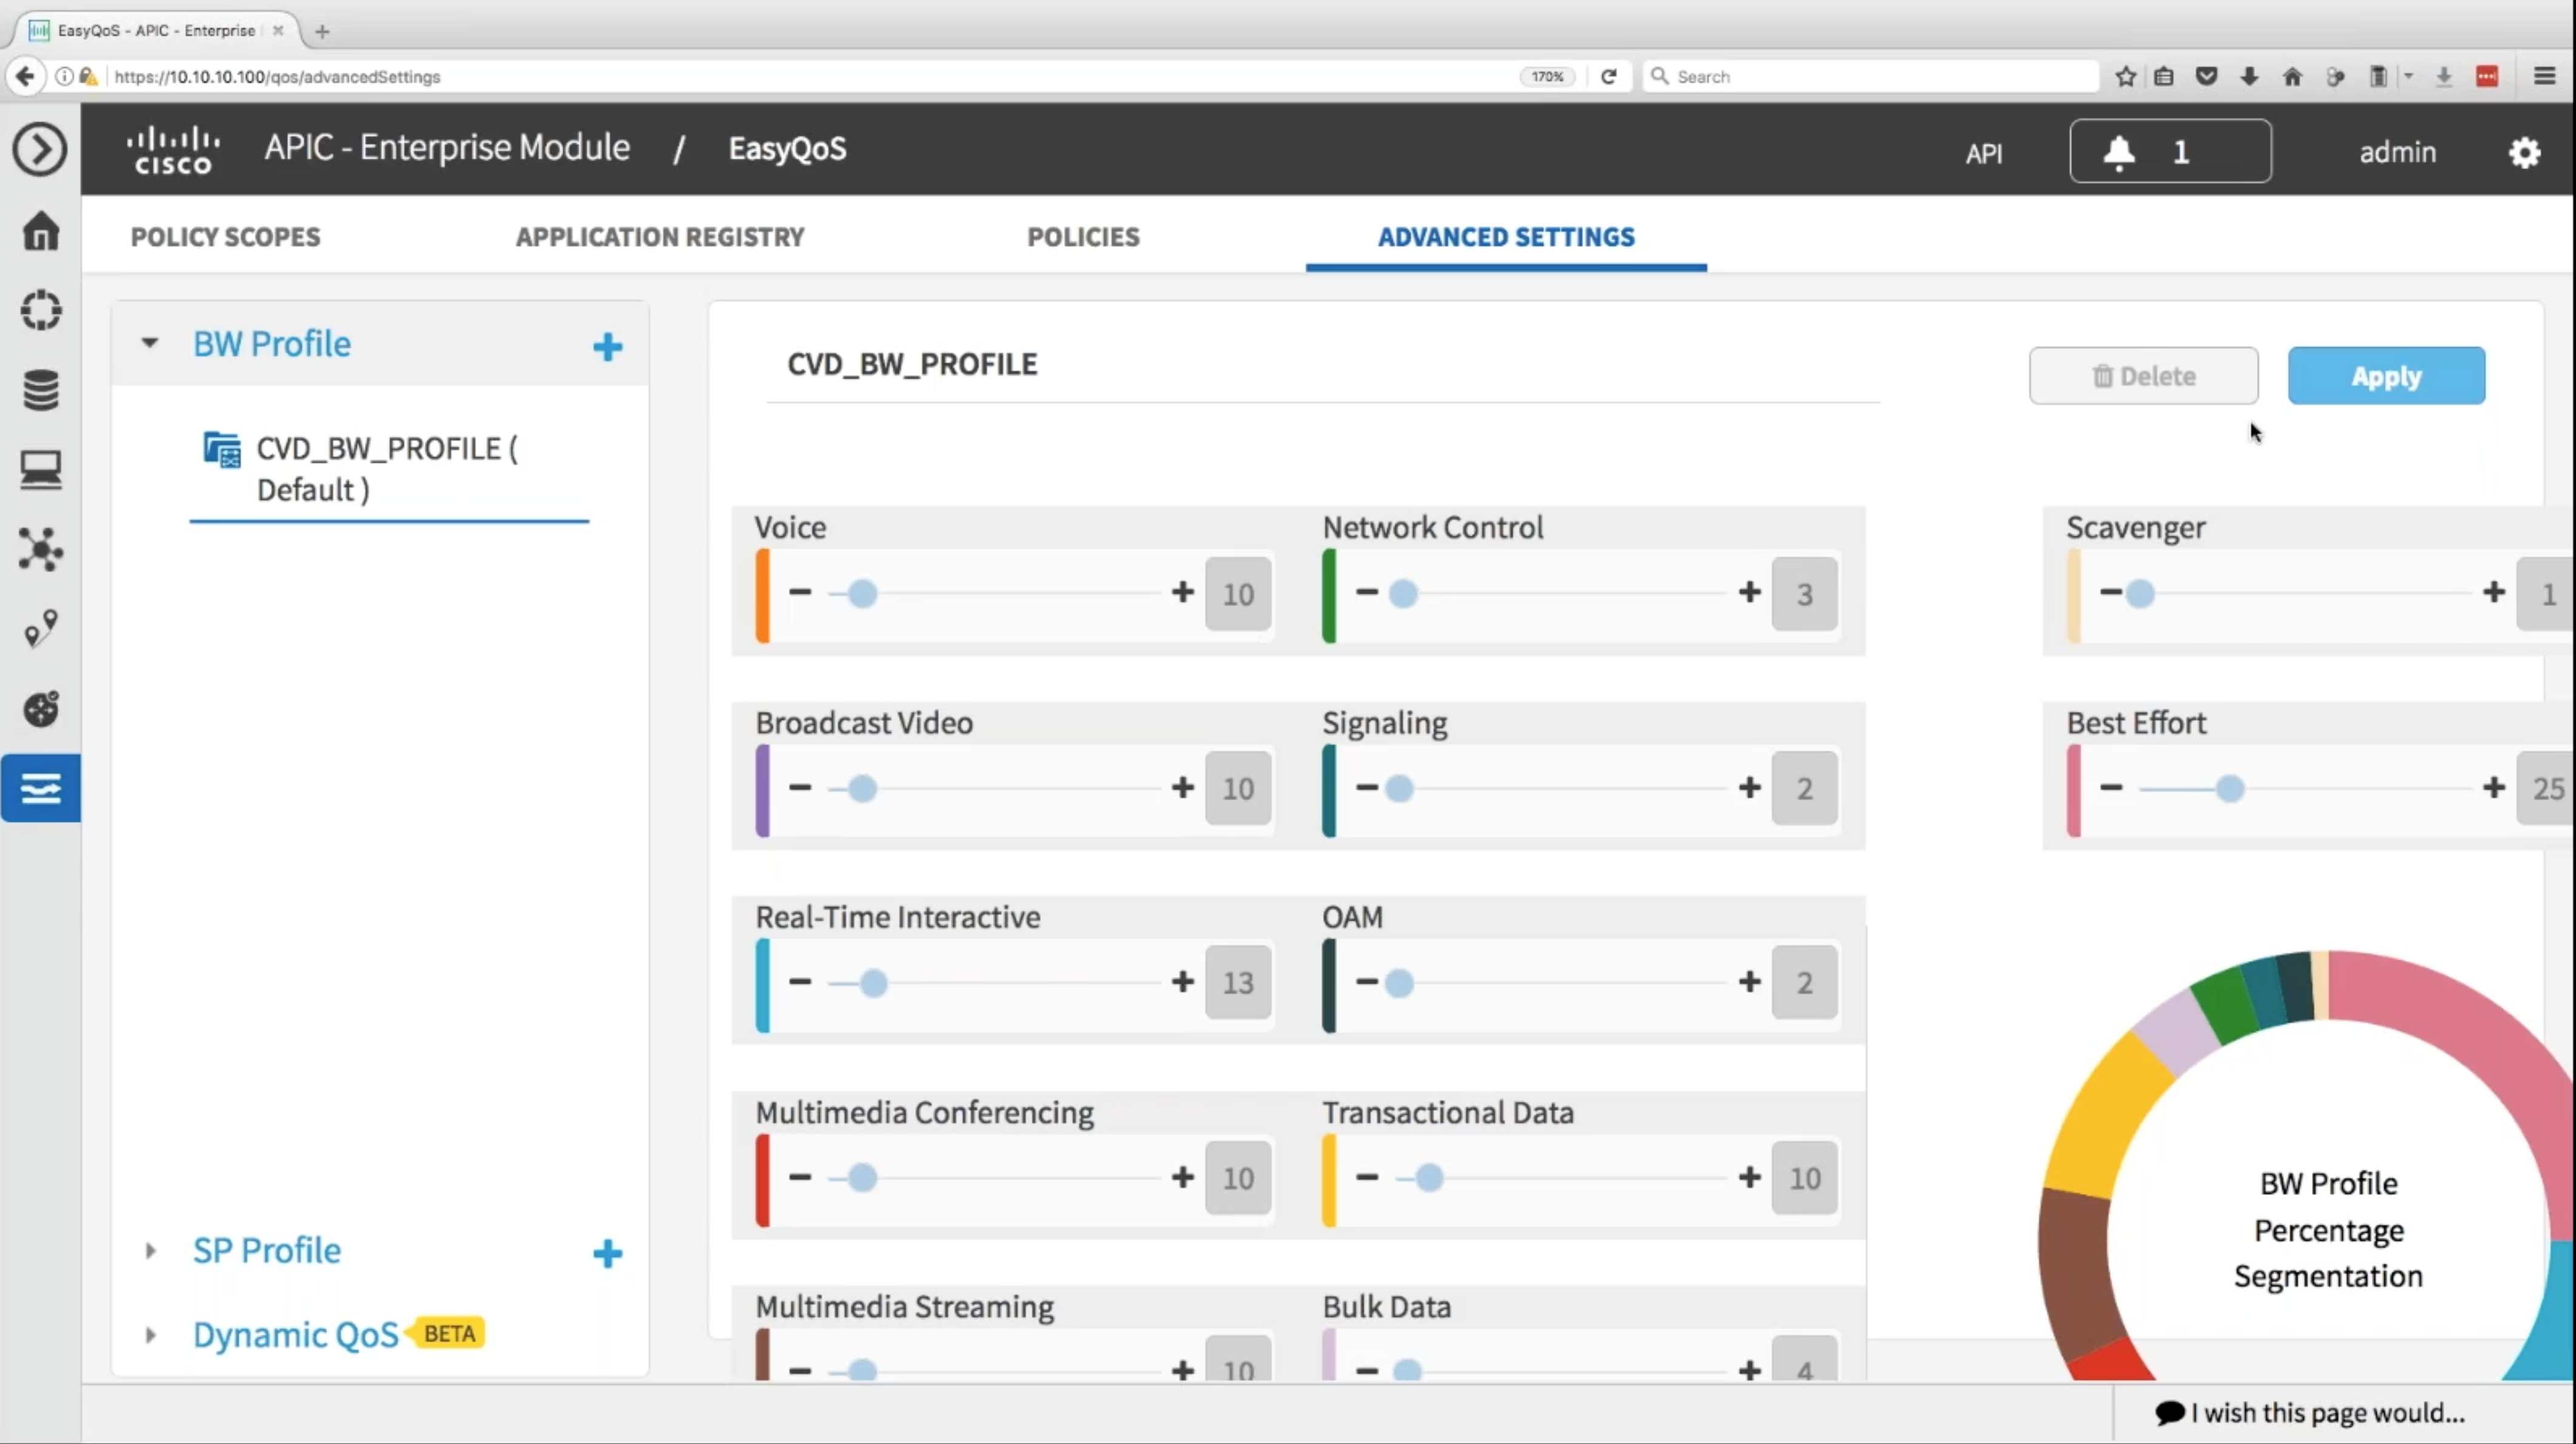The width and height of the screenshot is (2576, 1444).
Task: Decrease Network Control bandwidth with minus
Action: coord(1366,593)
